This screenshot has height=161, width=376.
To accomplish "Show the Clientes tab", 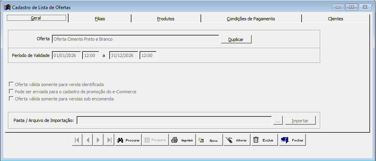I will (x=335, y=19).
